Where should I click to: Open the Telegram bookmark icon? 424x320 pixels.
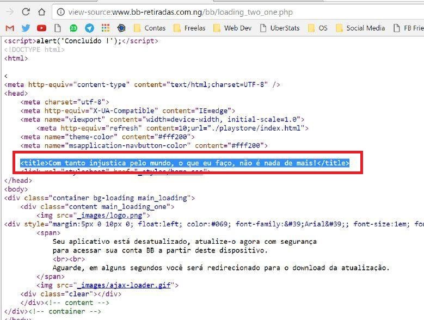coord(89,28)
